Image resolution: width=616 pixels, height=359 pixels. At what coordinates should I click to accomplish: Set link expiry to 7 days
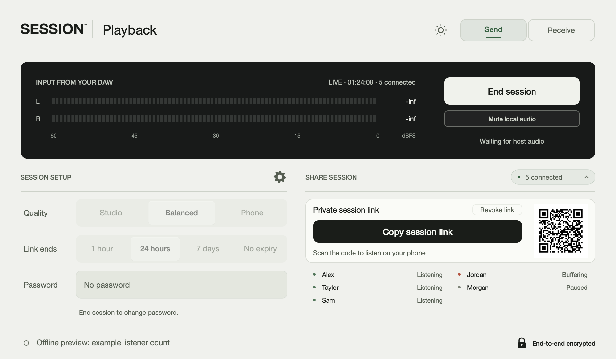(x=208, y=249)
